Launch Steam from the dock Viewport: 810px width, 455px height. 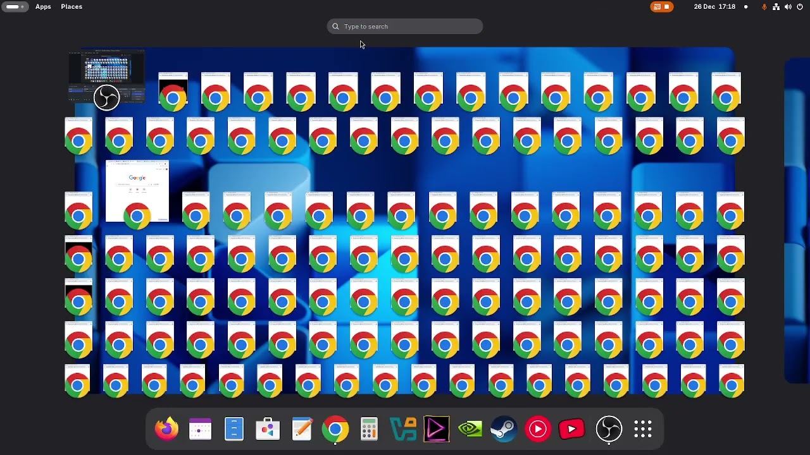pyautogui.click(x=504, y=430)
